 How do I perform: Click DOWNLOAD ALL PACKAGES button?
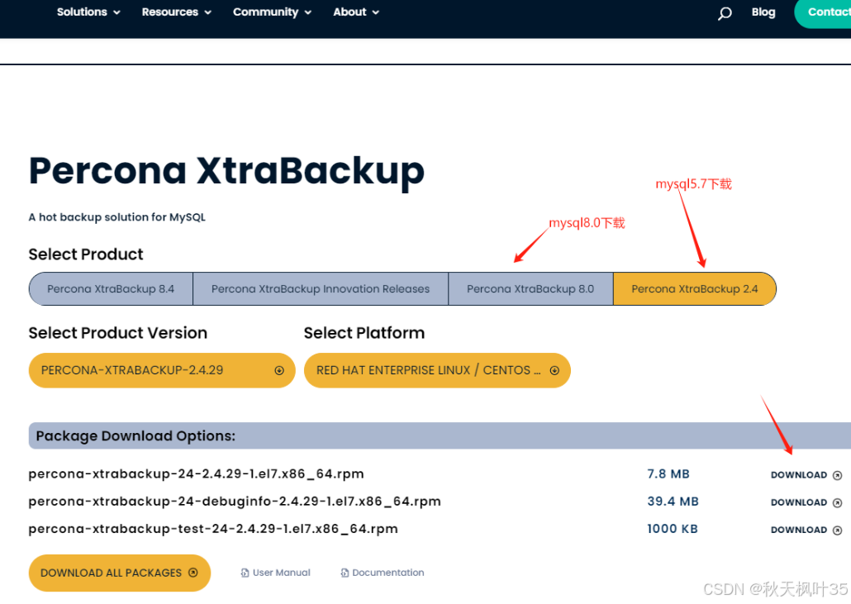point(120,573)
